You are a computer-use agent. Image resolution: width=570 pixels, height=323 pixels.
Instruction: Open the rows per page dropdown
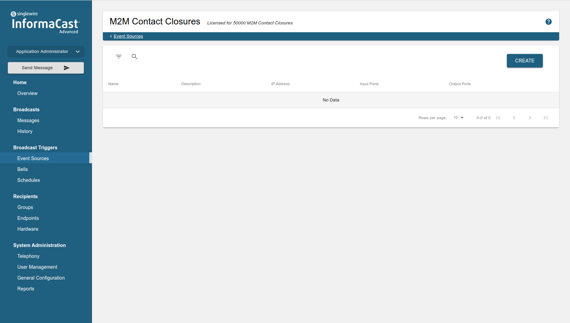(458, 118)
